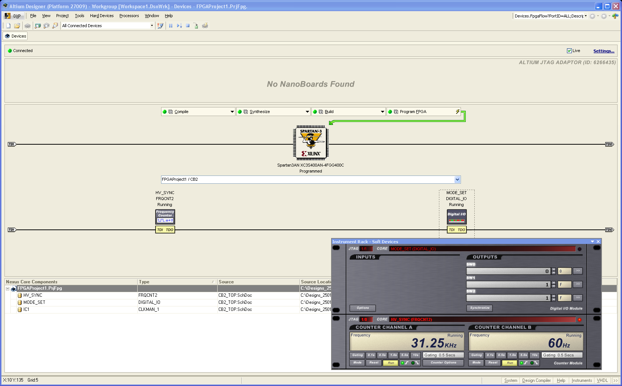
Task: Click the board magnifier toolbar icon
Action: click(x=38, y=26)
